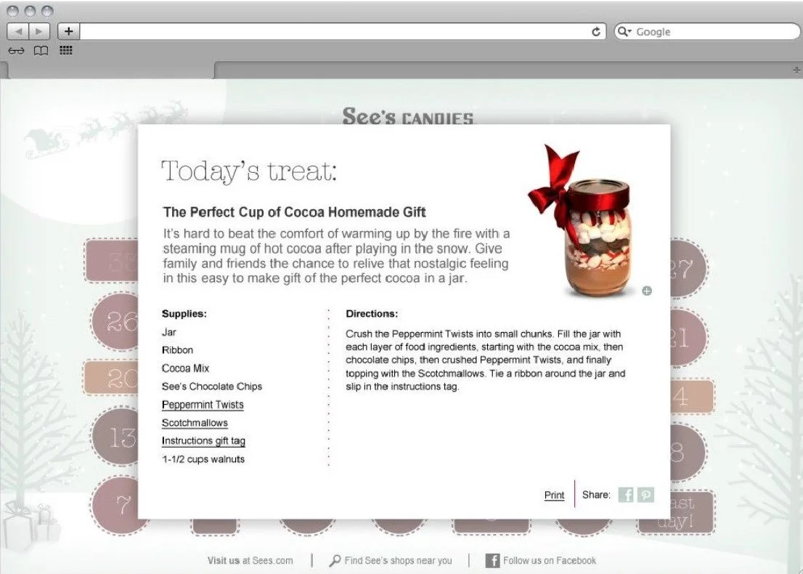Viewport: 803px width, 574px height.
Task: Click the 1-1/2 cups walnuts item
Action: tap(203, 459)
